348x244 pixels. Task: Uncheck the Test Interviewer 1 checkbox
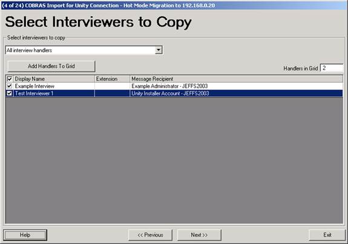(x=9, y=93)
